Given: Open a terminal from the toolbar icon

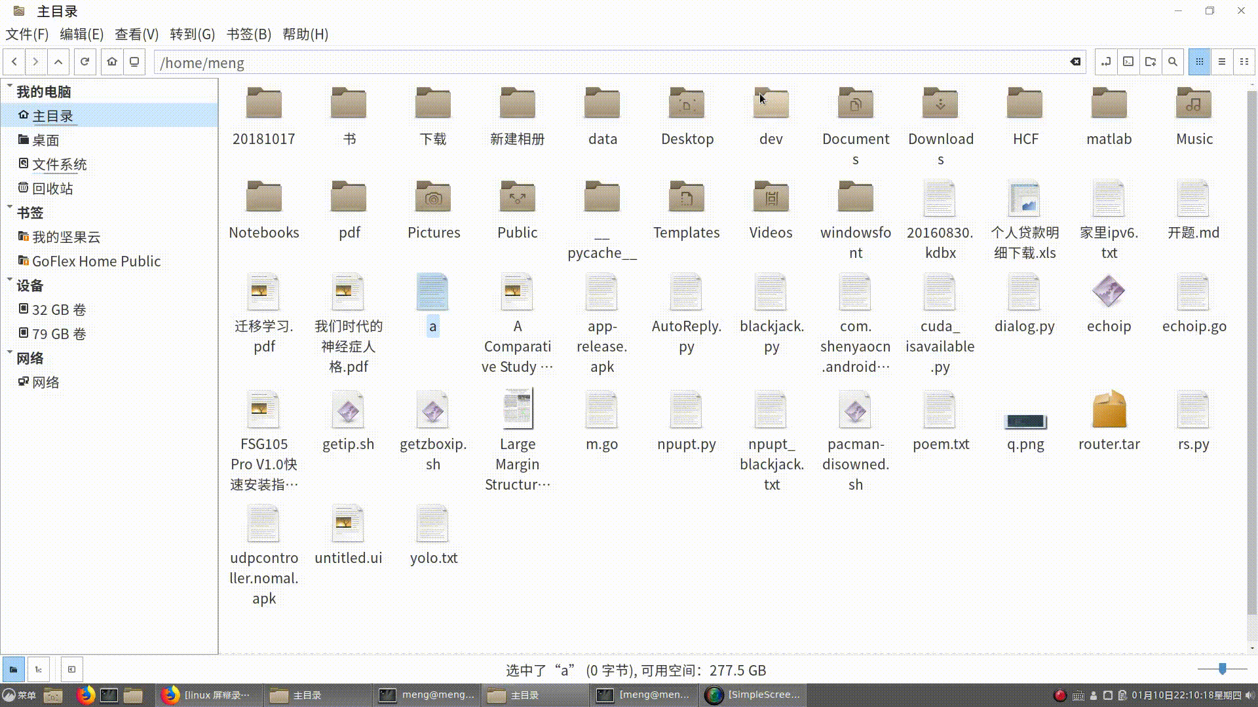Looking at the screenshot, I should (1128, 62).
